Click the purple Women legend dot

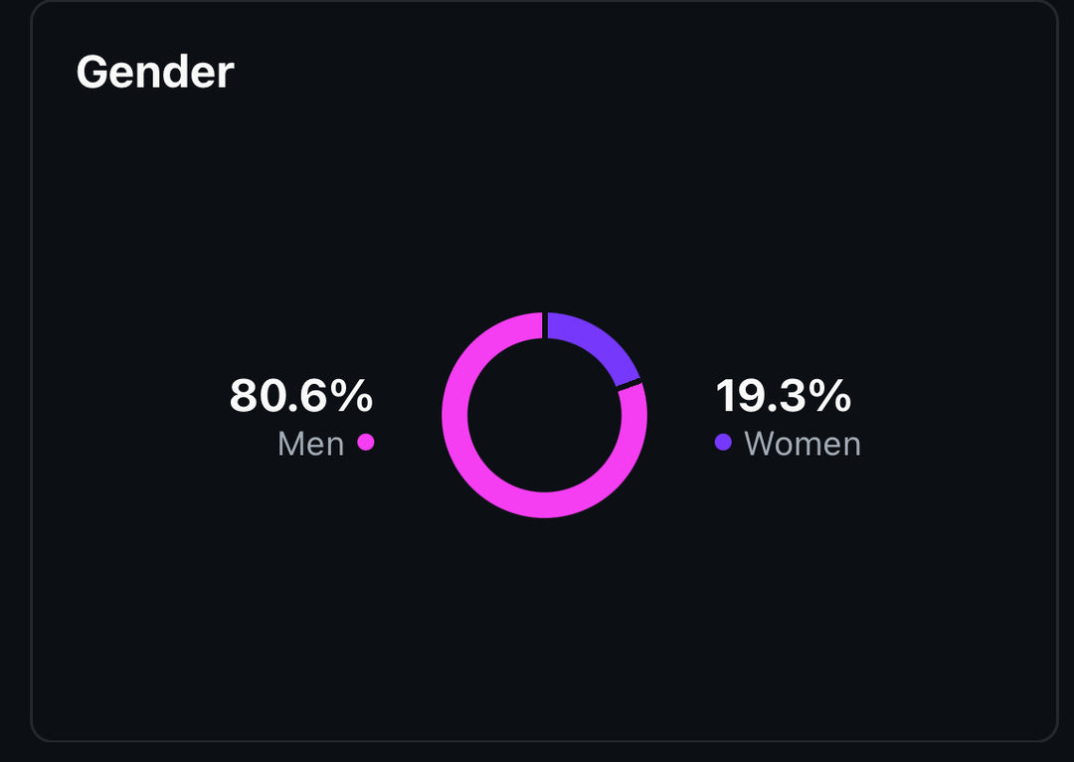[723, 442]
